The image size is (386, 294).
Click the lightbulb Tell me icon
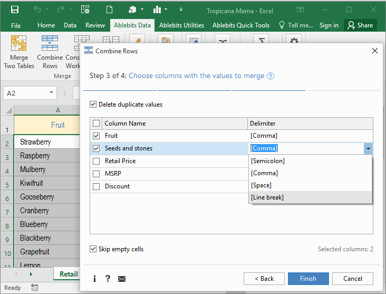coord(282,25)
